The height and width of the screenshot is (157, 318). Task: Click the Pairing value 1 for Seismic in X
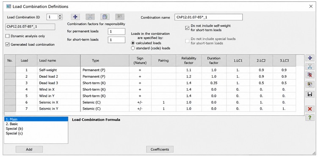163,102
